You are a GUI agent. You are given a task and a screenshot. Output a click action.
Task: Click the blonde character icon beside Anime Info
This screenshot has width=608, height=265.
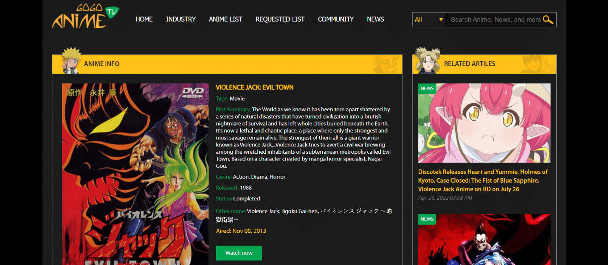click(70, 60)
